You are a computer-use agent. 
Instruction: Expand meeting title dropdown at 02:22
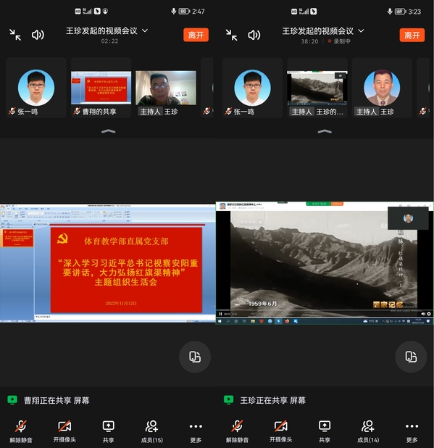(x=145, y=30)
